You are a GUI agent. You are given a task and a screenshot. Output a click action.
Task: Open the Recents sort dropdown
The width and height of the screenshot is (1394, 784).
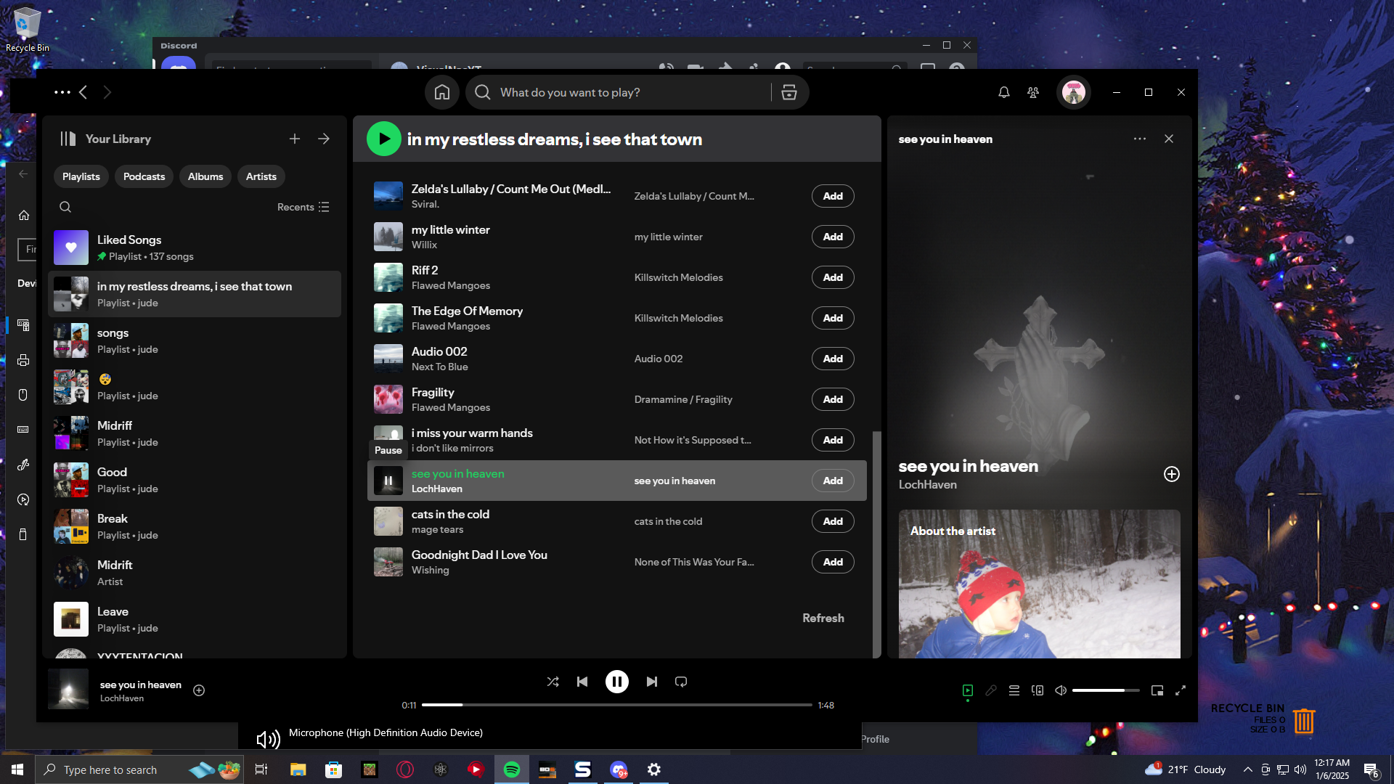303,207
